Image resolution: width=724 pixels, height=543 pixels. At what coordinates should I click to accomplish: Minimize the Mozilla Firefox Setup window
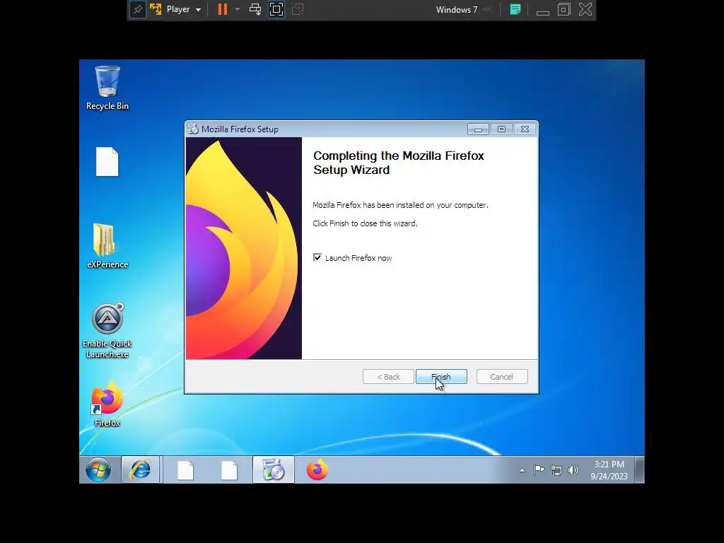(478, 129)
